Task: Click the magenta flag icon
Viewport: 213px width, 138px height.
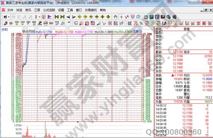Action: [x=50, y=17]
